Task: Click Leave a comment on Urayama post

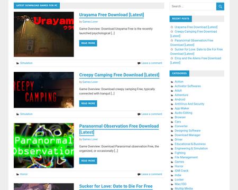Action: pyautogui.click(x=152, y=63)
